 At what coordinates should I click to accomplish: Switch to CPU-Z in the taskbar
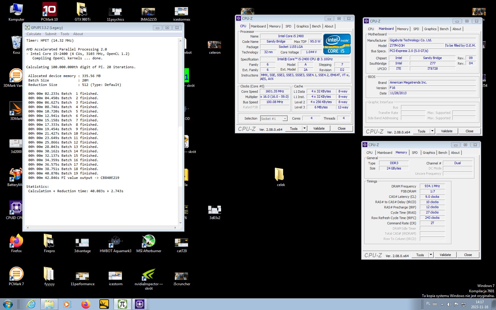pyautogui.click(x=139, y=304)
